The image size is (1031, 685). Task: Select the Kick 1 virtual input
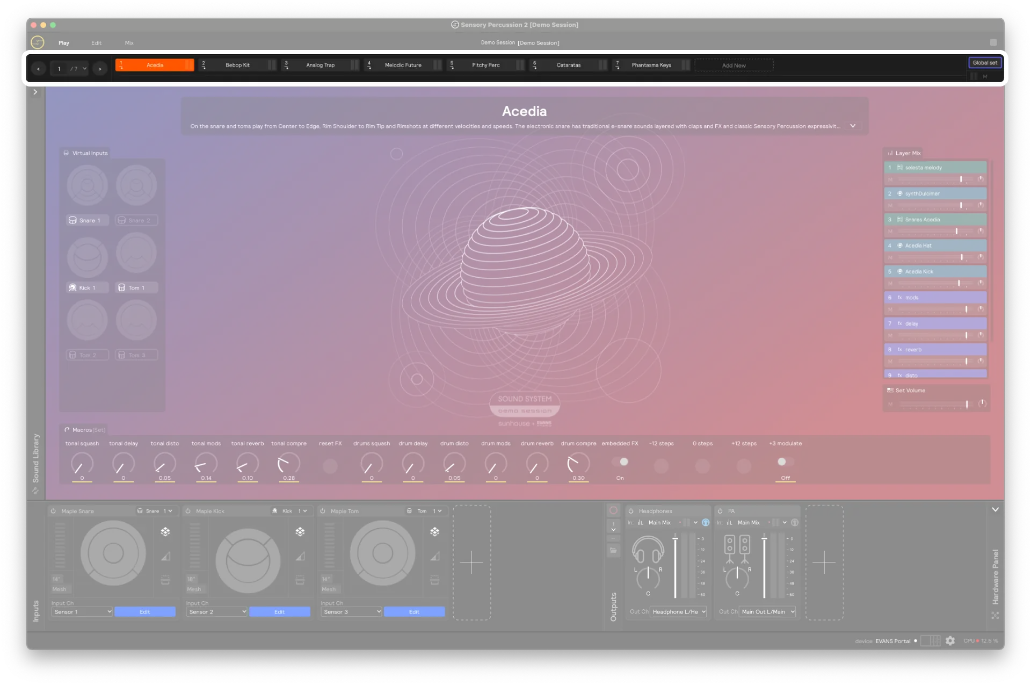pos(88,288)
